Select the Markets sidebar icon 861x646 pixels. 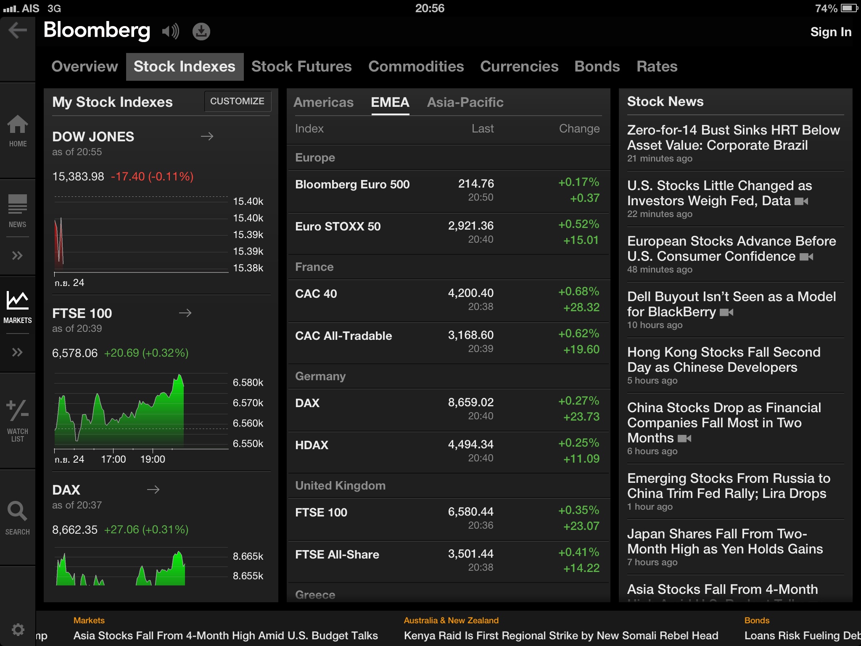(x=18, y=307)
